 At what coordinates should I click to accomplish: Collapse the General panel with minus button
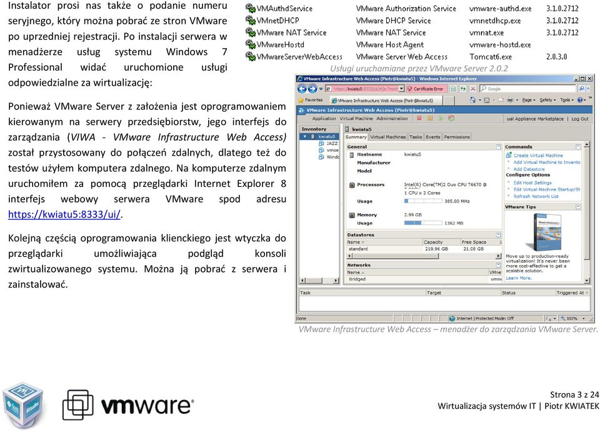pos(498,147)
